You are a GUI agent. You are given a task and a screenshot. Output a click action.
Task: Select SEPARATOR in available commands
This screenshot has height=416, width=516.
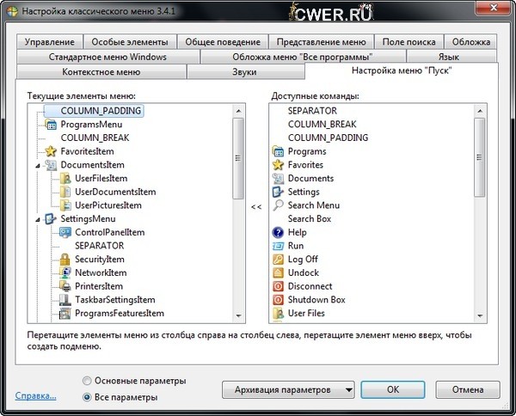[x=312, y=111]
